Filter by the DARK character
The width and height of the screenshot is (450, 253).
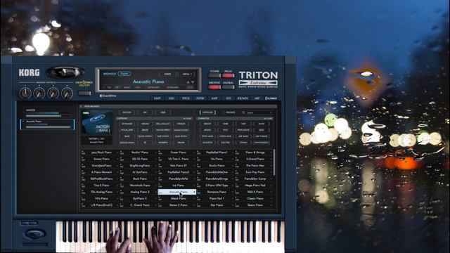coord(225,124)
